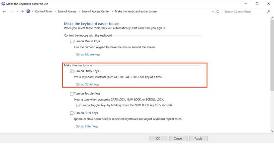Expand chevron after Control Panel breadcrumb
The image size is (274, 144).
click(55, 12)
